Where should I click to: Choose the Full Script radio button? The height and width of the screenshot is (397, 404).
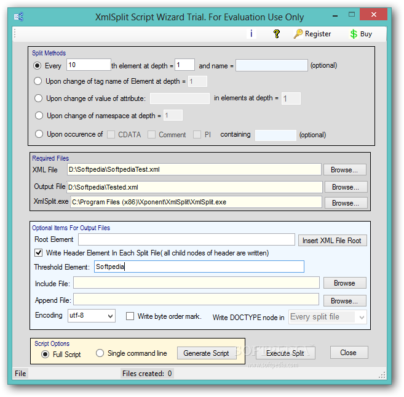(x=45, y=354)
